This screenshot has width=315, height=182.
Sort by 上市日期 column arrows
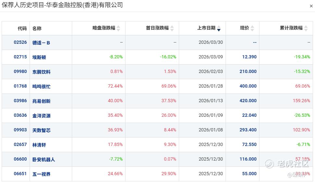pyautogui.click(x=219, y=28)
